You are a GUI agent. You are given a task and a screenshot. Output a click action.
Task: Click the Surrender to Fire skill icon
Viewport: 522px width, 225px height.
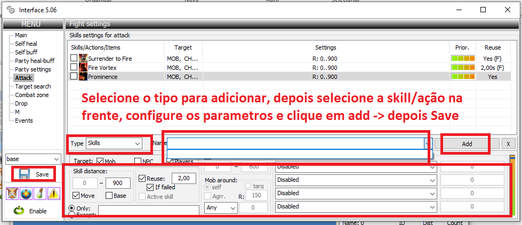(x=83, y=58)
